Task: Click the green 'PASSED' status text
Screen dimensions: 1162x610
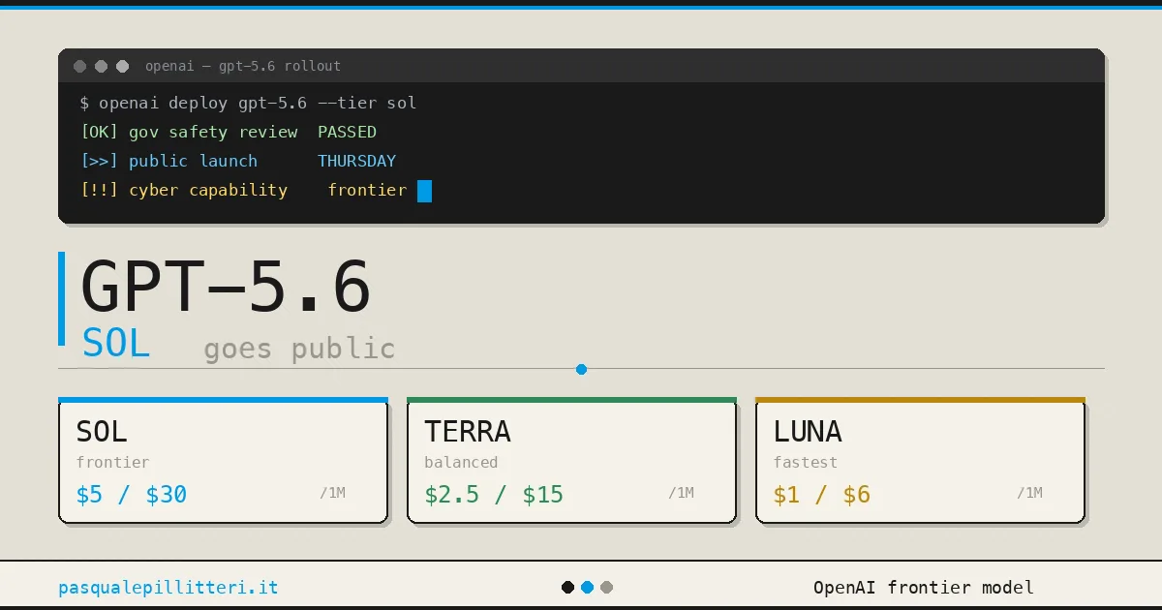Action: (x=347, y=132)
